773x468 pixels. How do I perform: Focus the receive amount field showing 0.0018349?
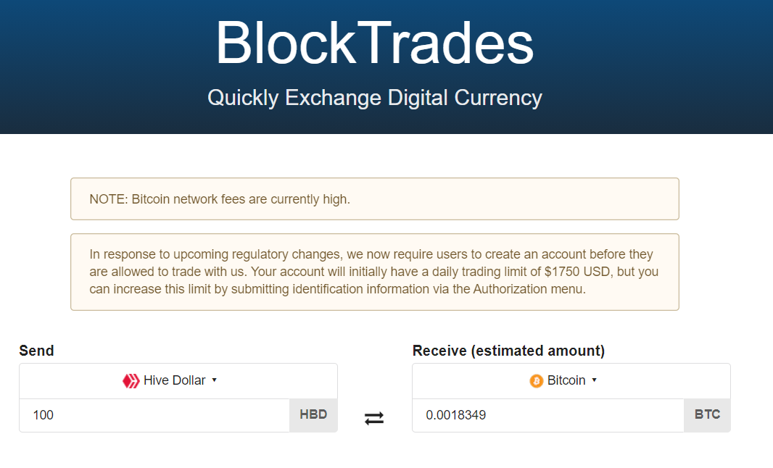tap(548, 415)
